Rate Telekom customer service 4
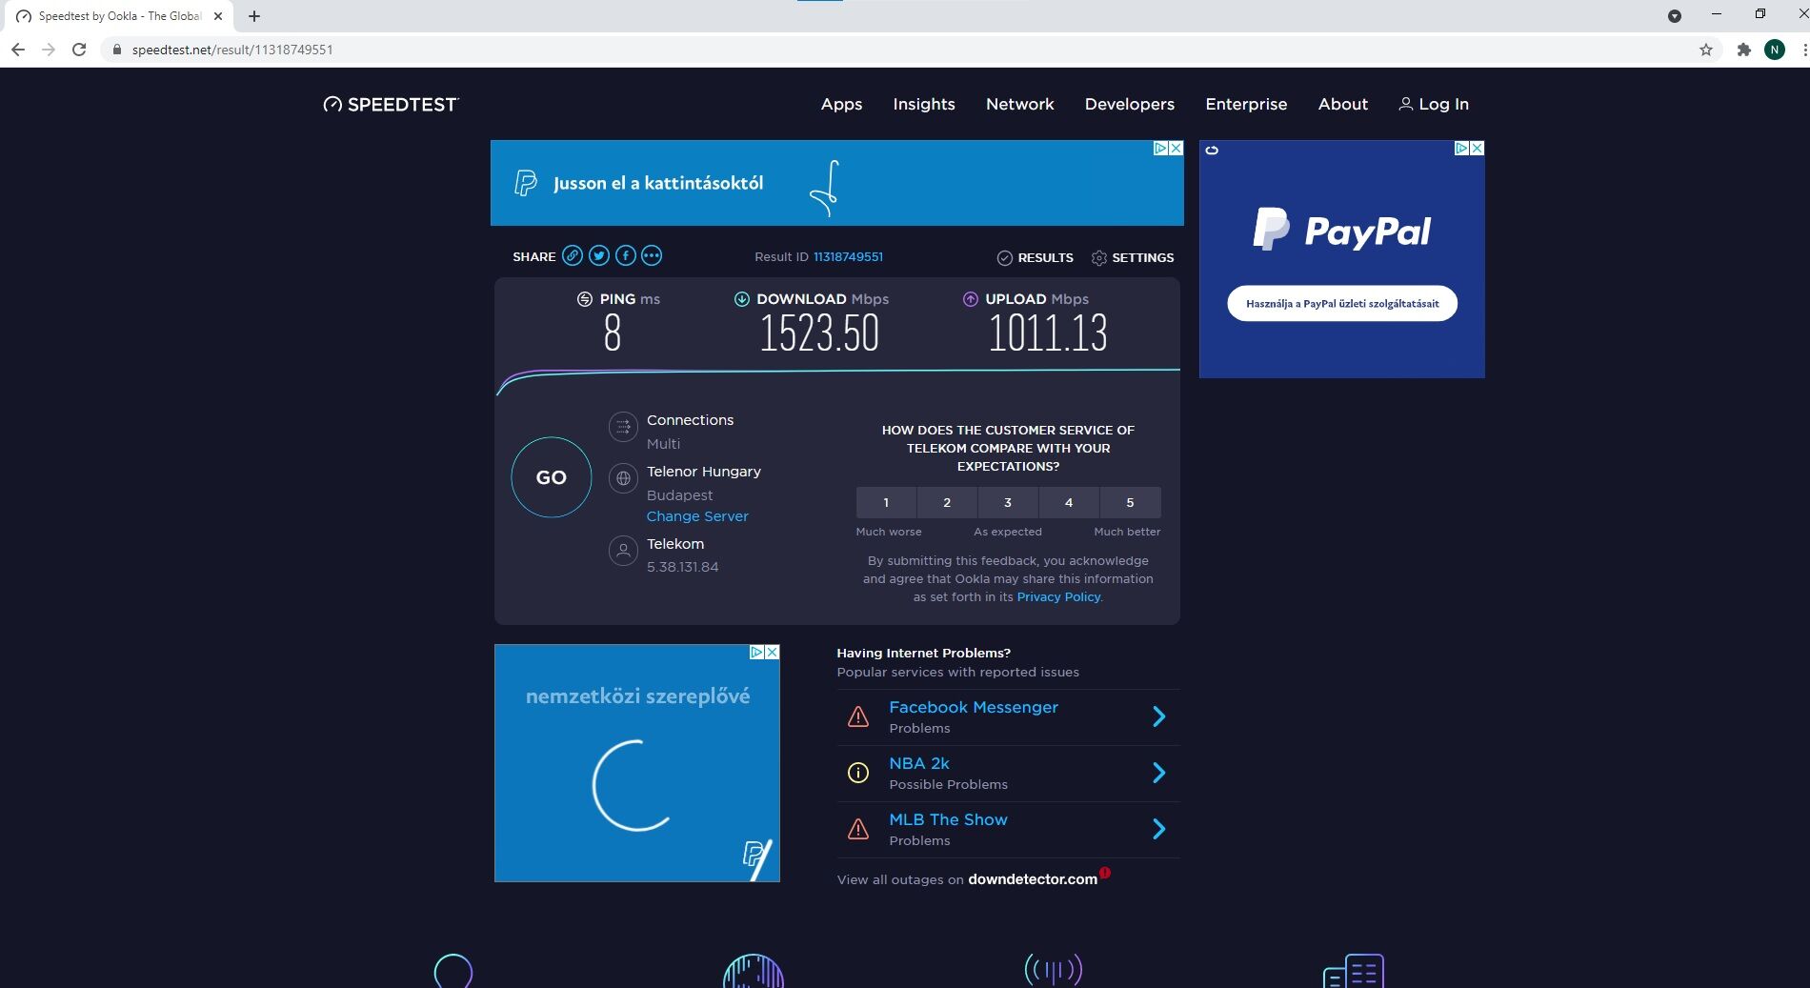The width and height of the screenshot is (1810, 988). [1069, 502]
